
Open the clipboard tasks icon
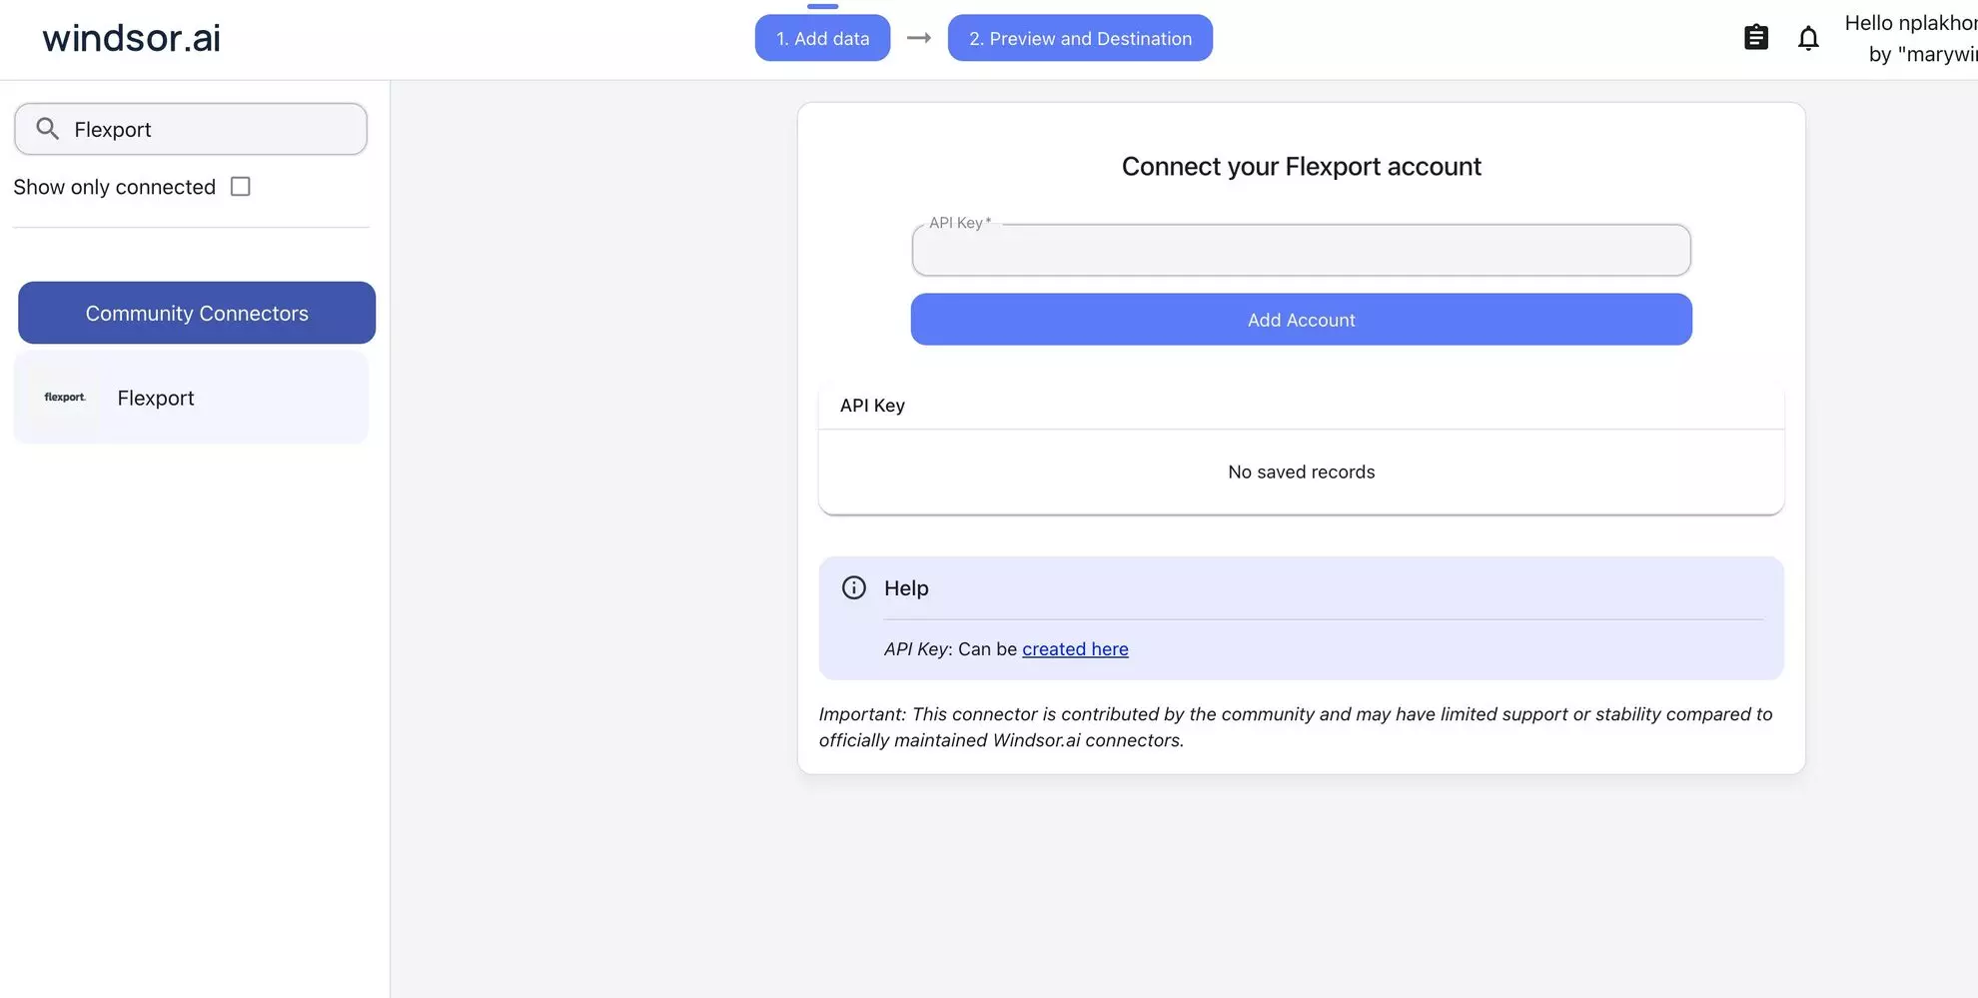coord(1756,37)
